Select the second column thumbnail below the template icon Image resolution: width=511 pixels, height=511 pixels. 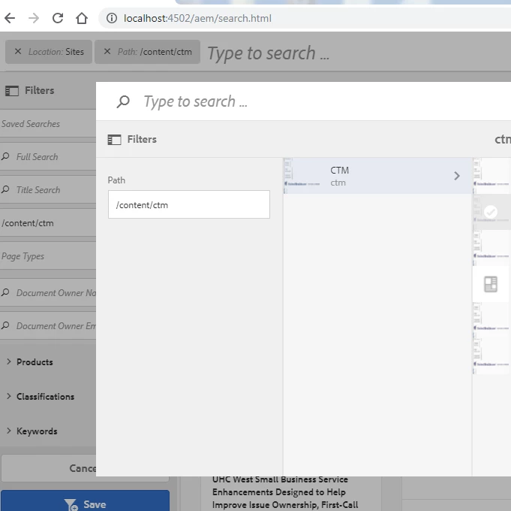tap(491, 320)
